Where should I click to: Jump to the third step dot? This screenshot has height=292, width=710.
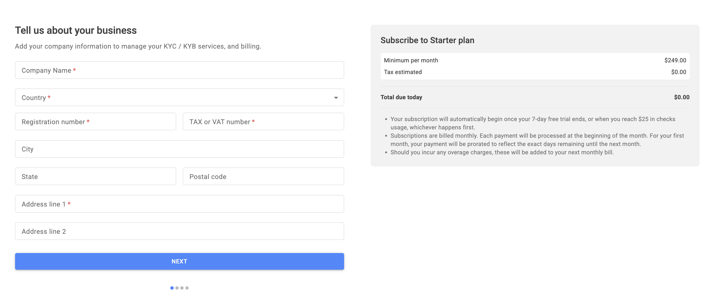(x=182, y=288)
